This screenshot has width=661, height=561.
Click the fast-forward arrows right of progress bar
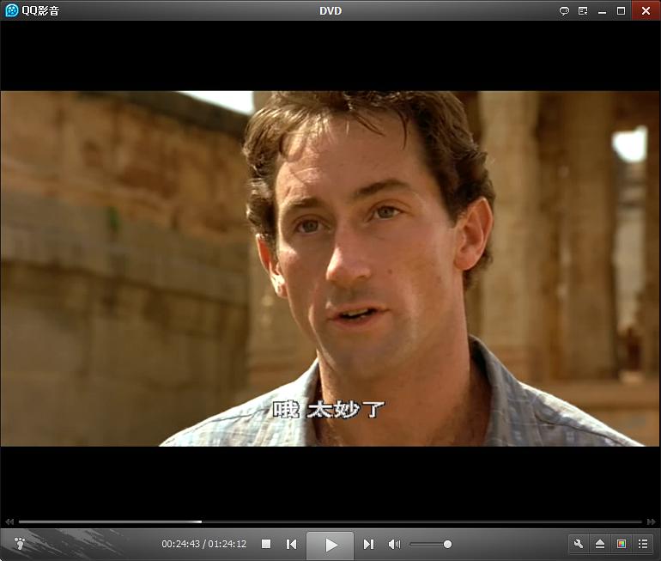(652, 521)
